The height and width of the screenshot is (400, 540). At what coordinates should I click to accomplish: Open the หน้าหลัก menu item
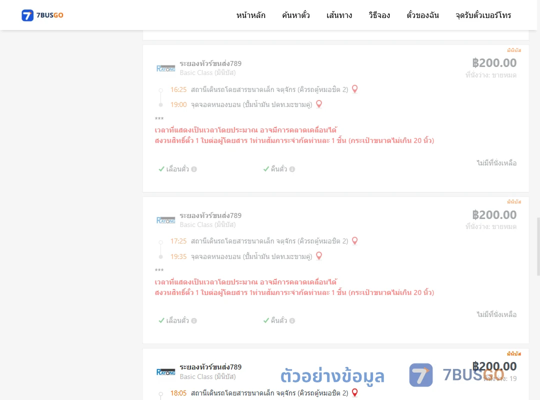[250, 15]
